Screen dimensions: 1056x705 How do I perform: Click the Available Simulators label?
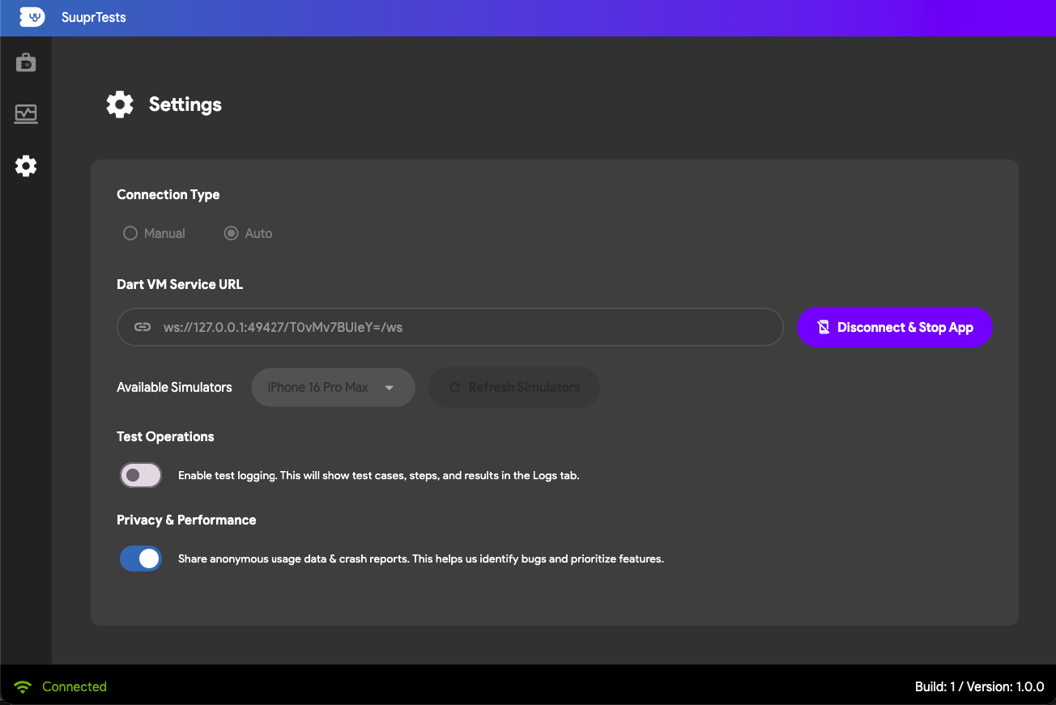(x=174, y=387)
